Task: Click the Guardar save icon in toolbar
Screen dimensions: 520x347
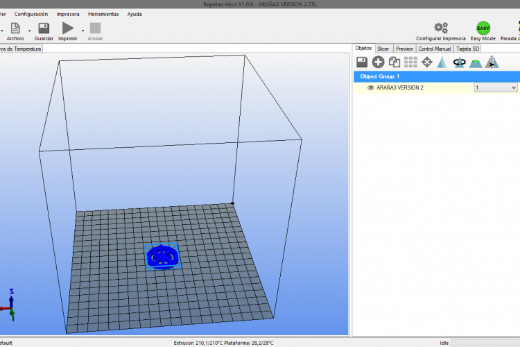Action: tap(44, 28)
